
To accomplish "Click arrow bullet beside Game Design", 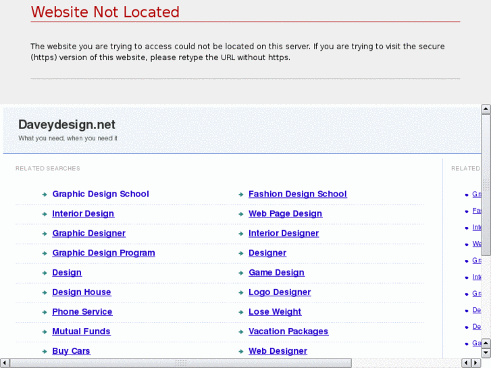I will pyautogui.click(x=241, y=273).
